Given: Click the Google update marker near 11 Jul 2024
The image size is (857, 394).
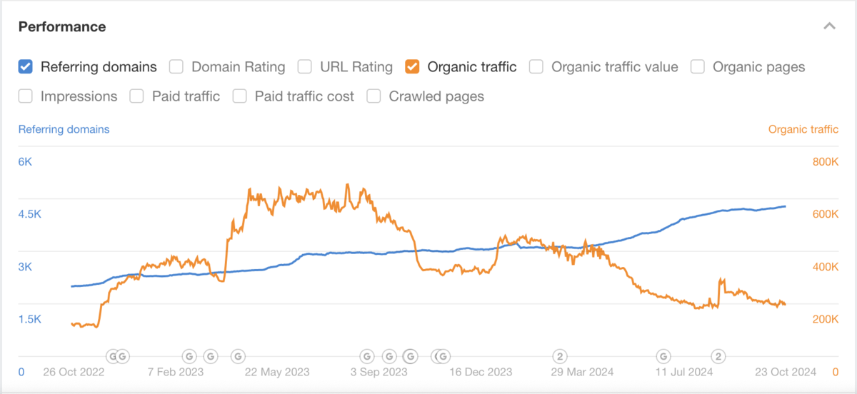Looking at the screenshot, I should tap(664, 355).
